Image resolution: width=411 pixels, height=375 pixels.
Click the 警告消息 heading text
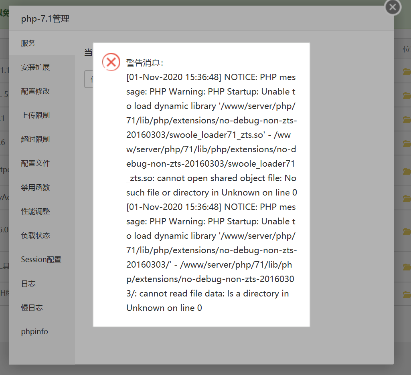(145, 63)
